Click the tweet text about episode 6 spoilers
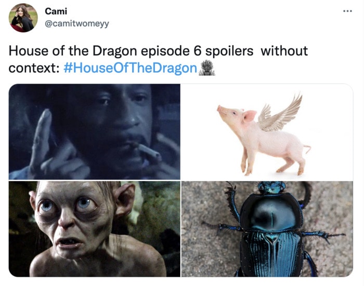 point(158,59)
